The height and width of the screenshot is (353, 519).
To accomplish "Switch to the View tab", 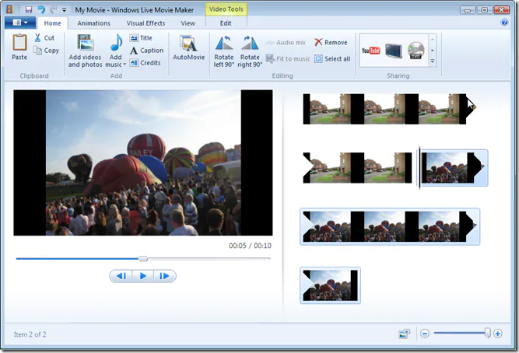I will (x=188, y=23).
